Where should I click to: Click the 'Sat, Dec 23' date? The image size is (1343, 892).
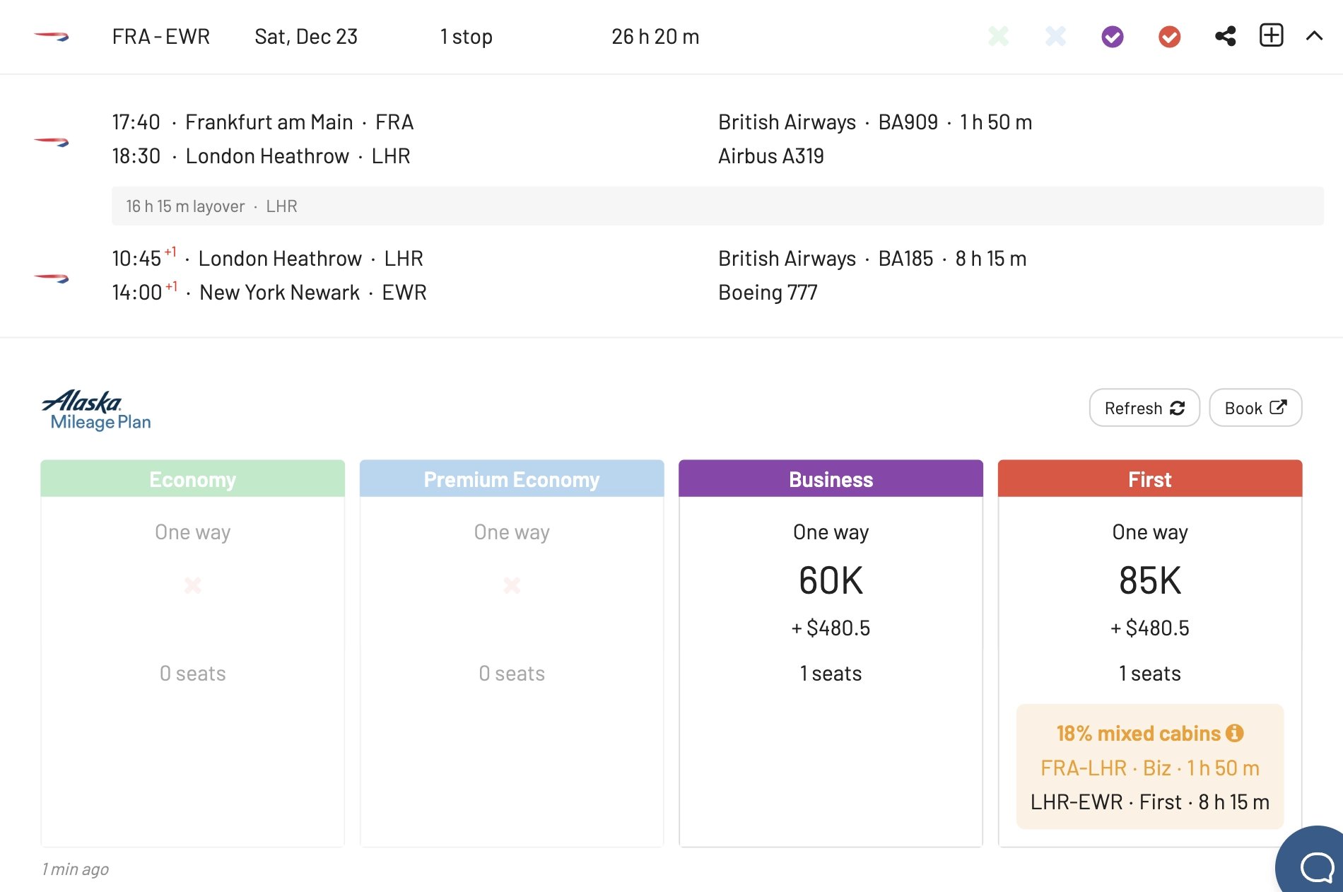[x=306, y=37]
